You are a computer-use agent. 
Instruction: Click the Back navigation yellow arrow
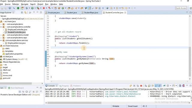126,8
